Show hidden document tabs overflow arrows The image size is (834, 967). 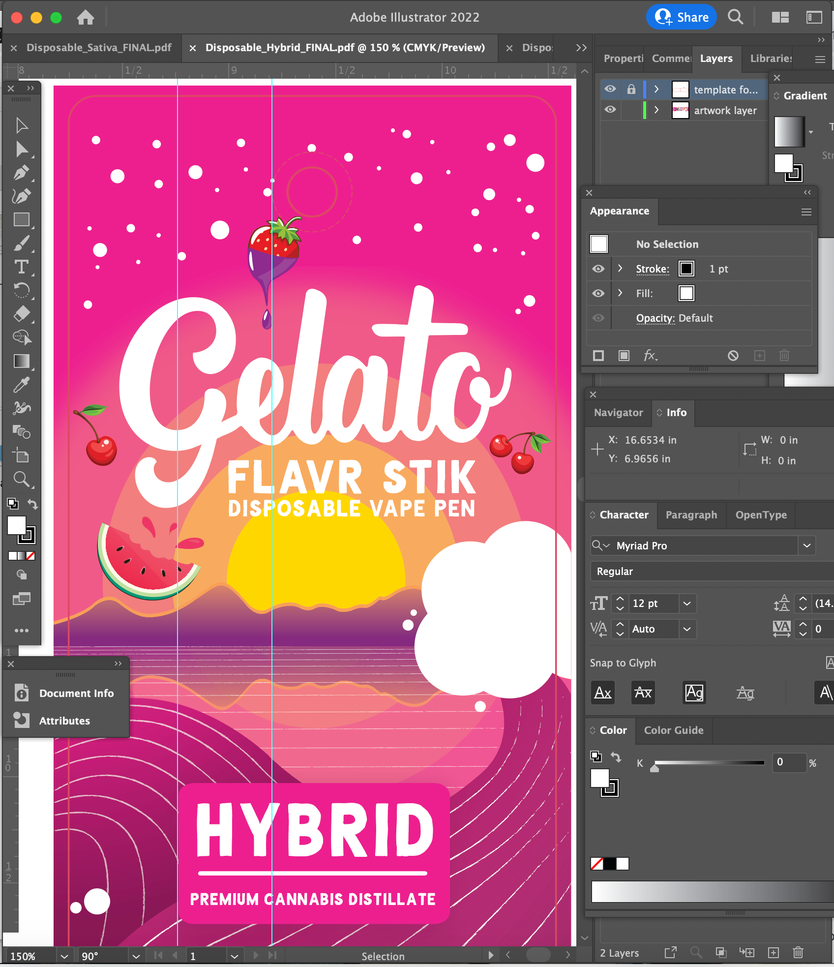[581, 48]
